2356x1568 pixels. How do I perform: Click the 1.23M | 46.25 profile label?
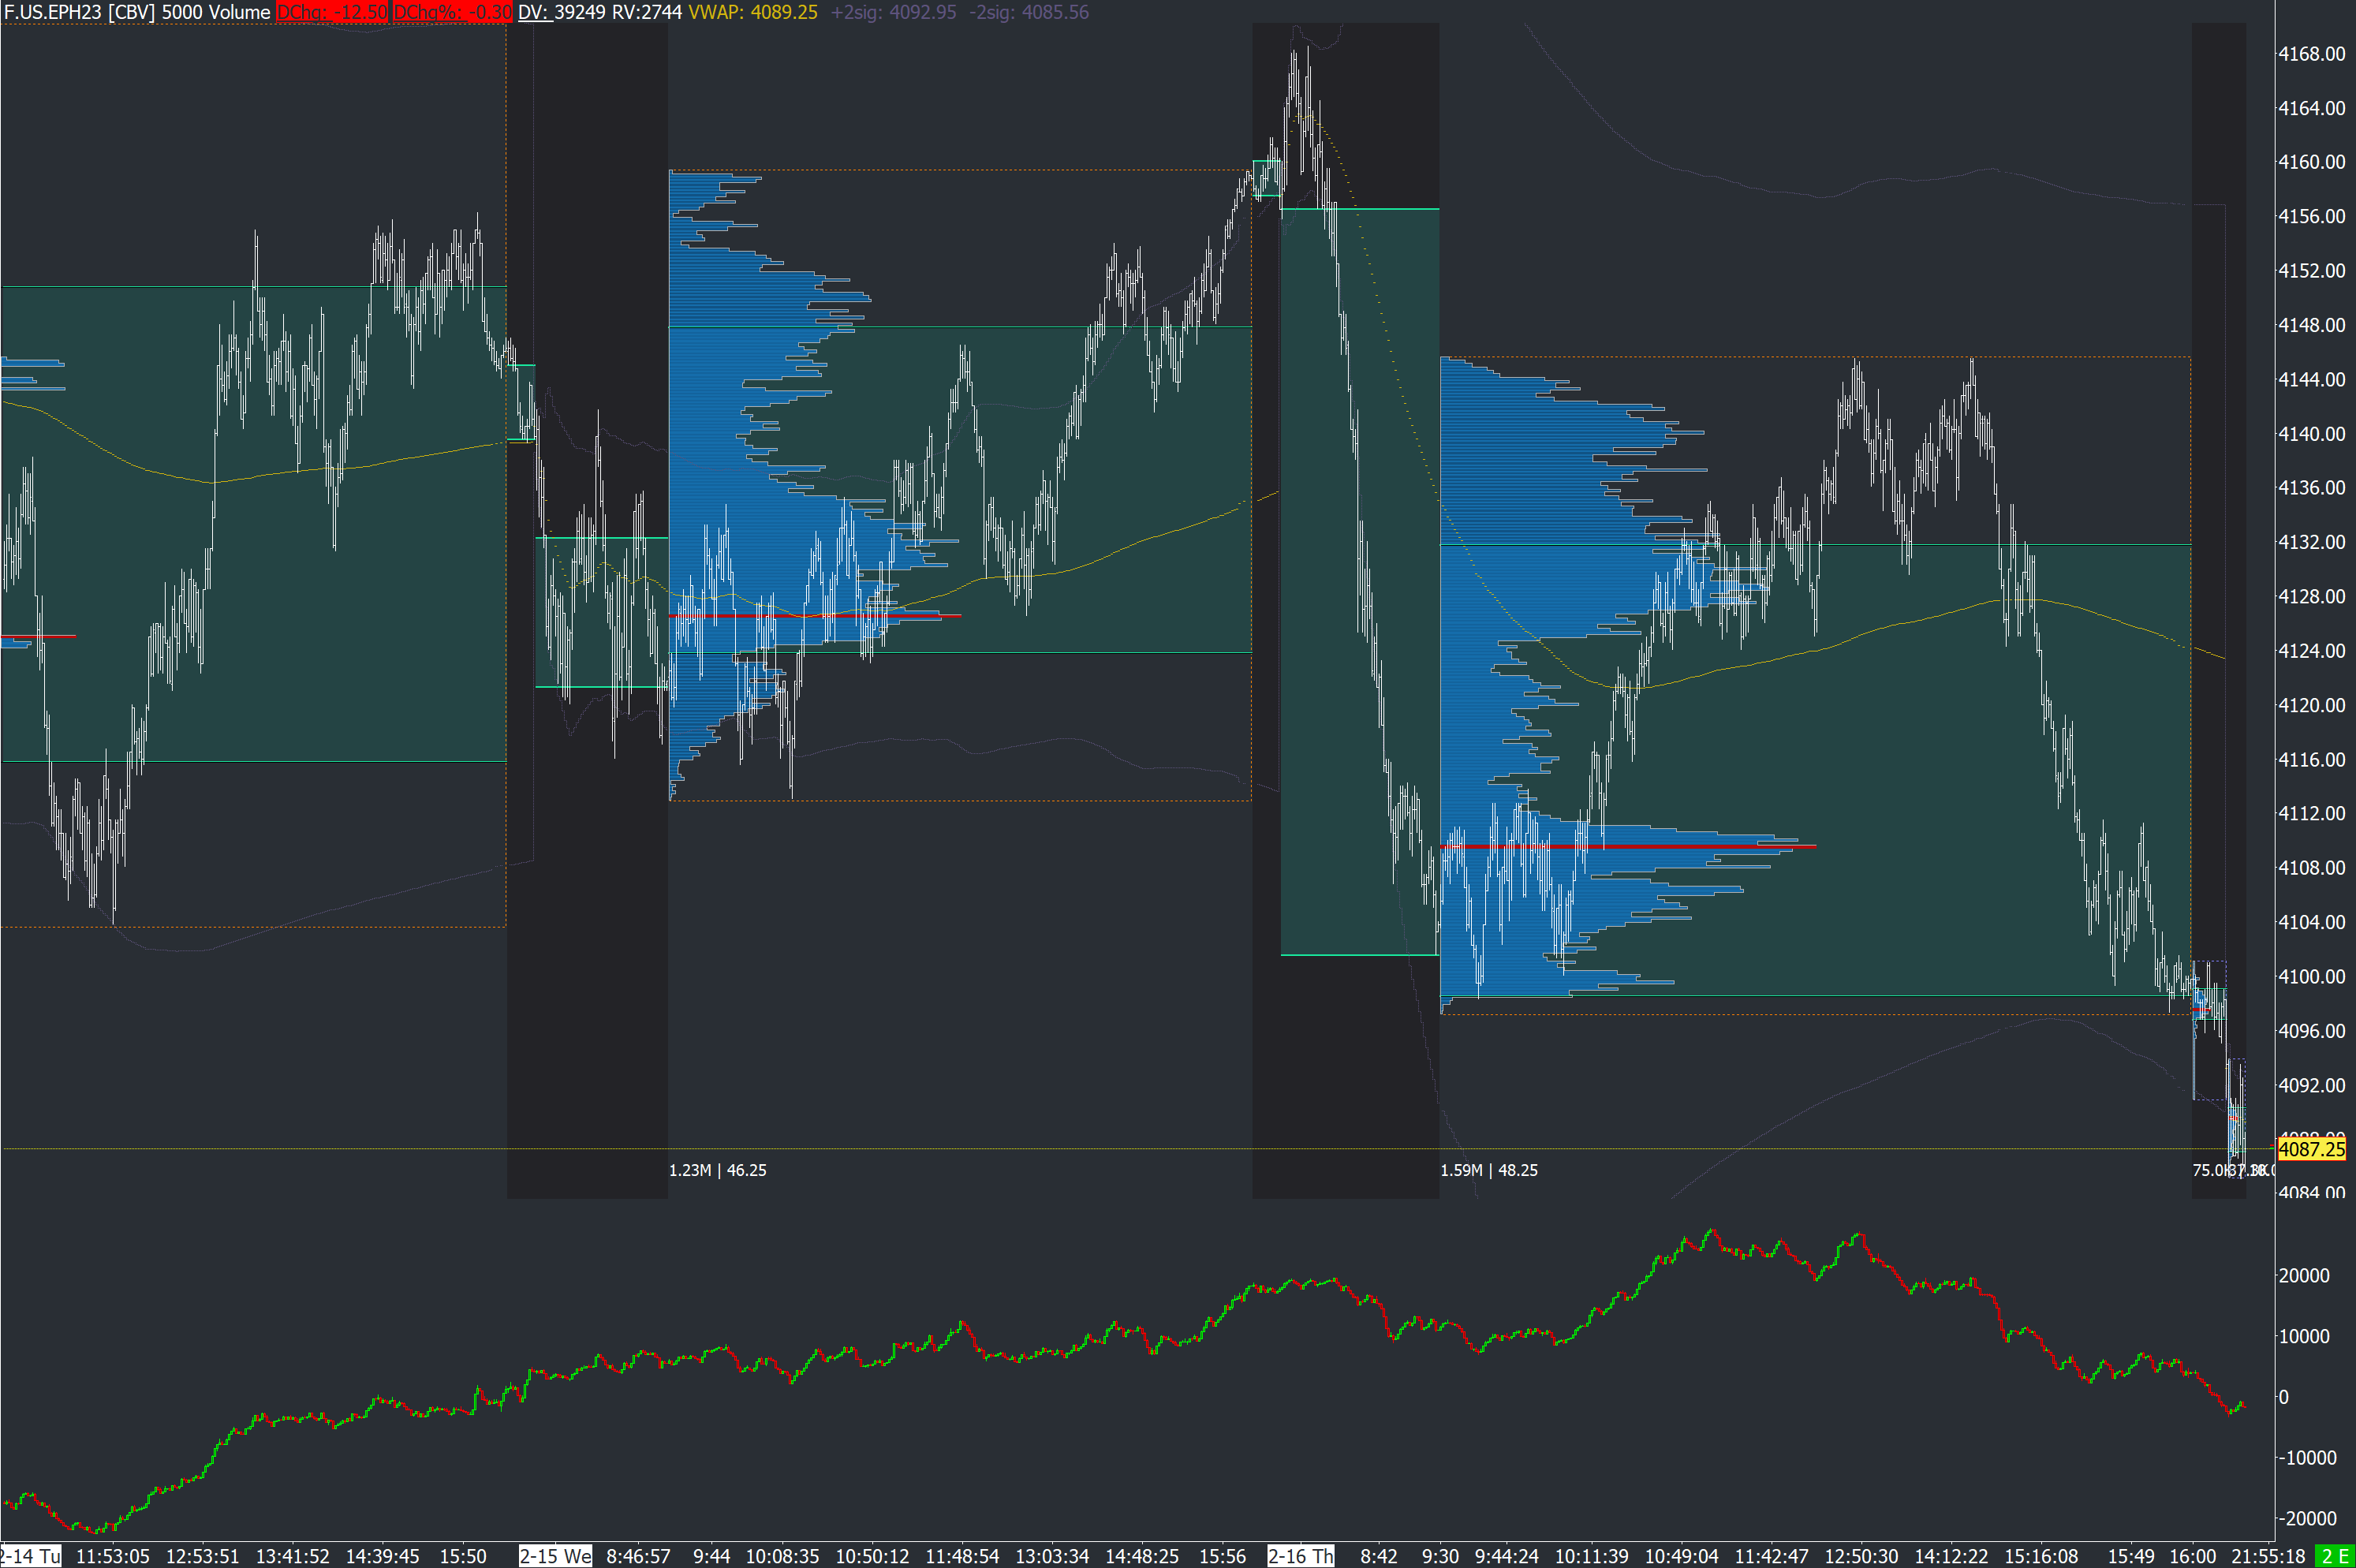[718, 1170]
